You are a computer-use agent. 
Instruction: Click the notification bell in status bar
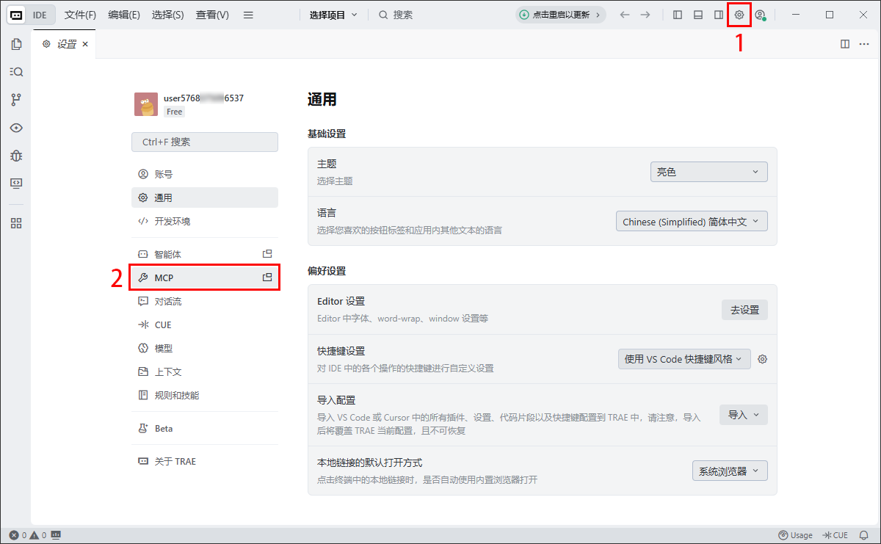[864, 535]
